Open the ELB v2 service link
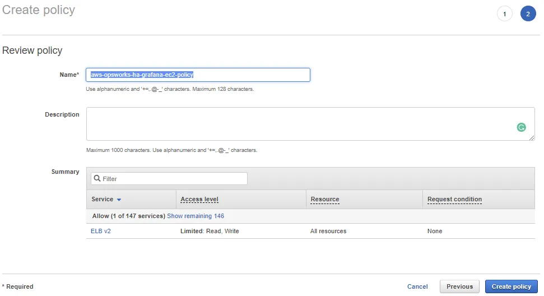This screenshot has height=296, width=544. pos(101,231)
